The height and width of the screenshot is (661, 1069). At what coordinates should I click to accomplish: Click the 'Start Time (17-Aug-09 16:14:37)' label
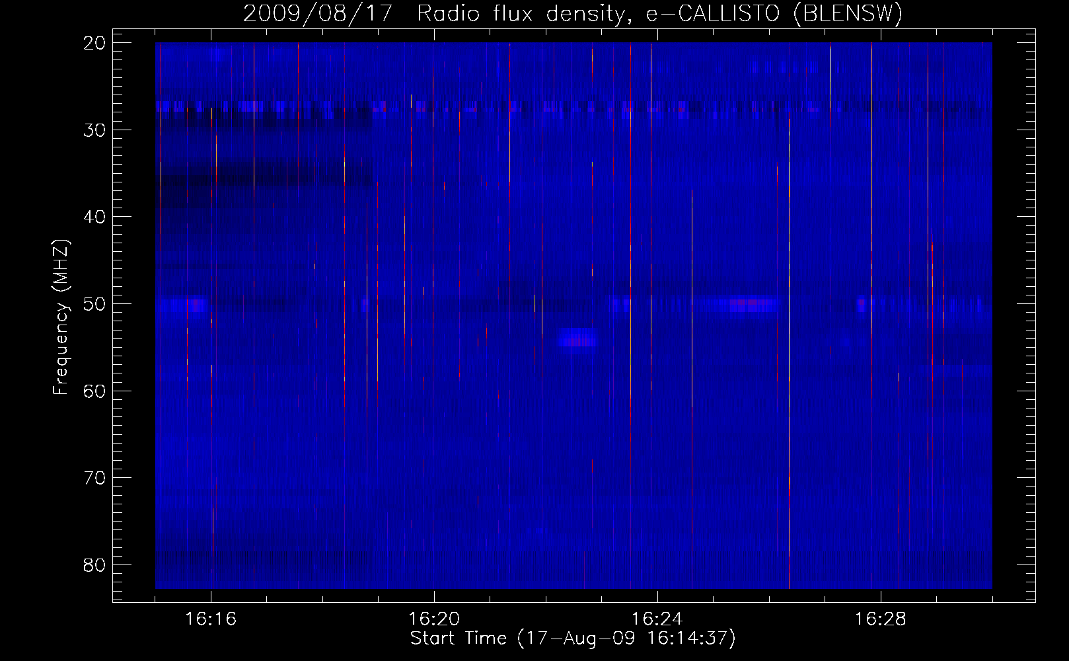(573, 639)
